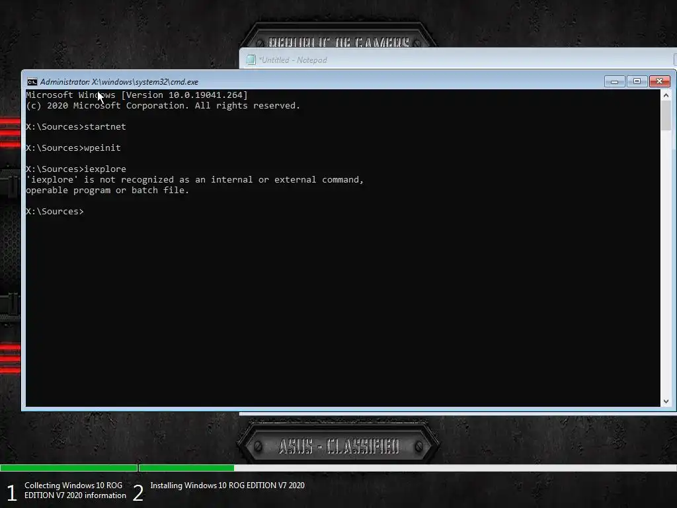Click the console vertical scrollbar thumb
677x508 pixels.
tap(666, 115)
